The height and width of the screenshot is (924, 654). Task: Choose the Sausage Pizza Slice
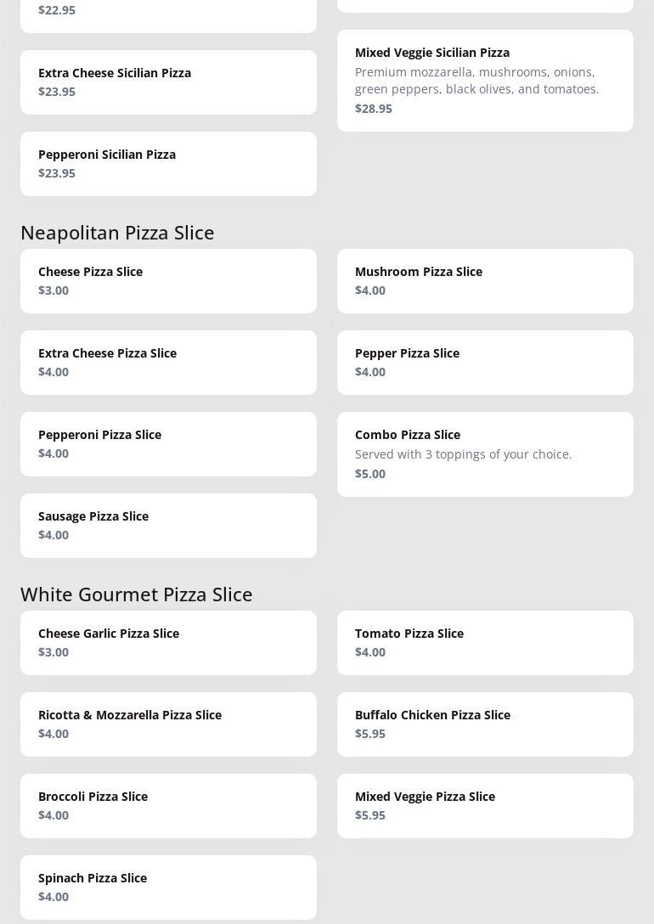tap(168, 526)
